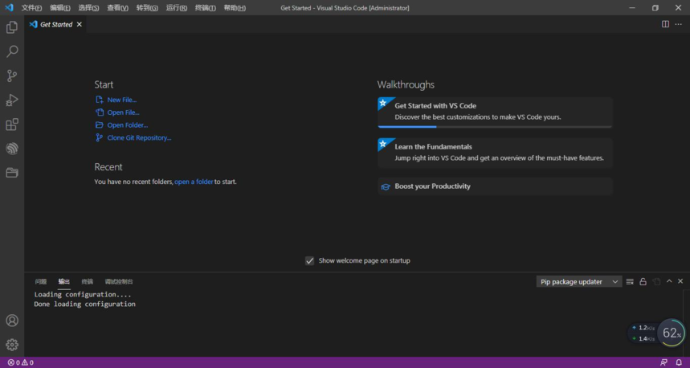Screen dimensions: 690x368
Task: Open the Search view icon
Action: click(x=12, y=51)
